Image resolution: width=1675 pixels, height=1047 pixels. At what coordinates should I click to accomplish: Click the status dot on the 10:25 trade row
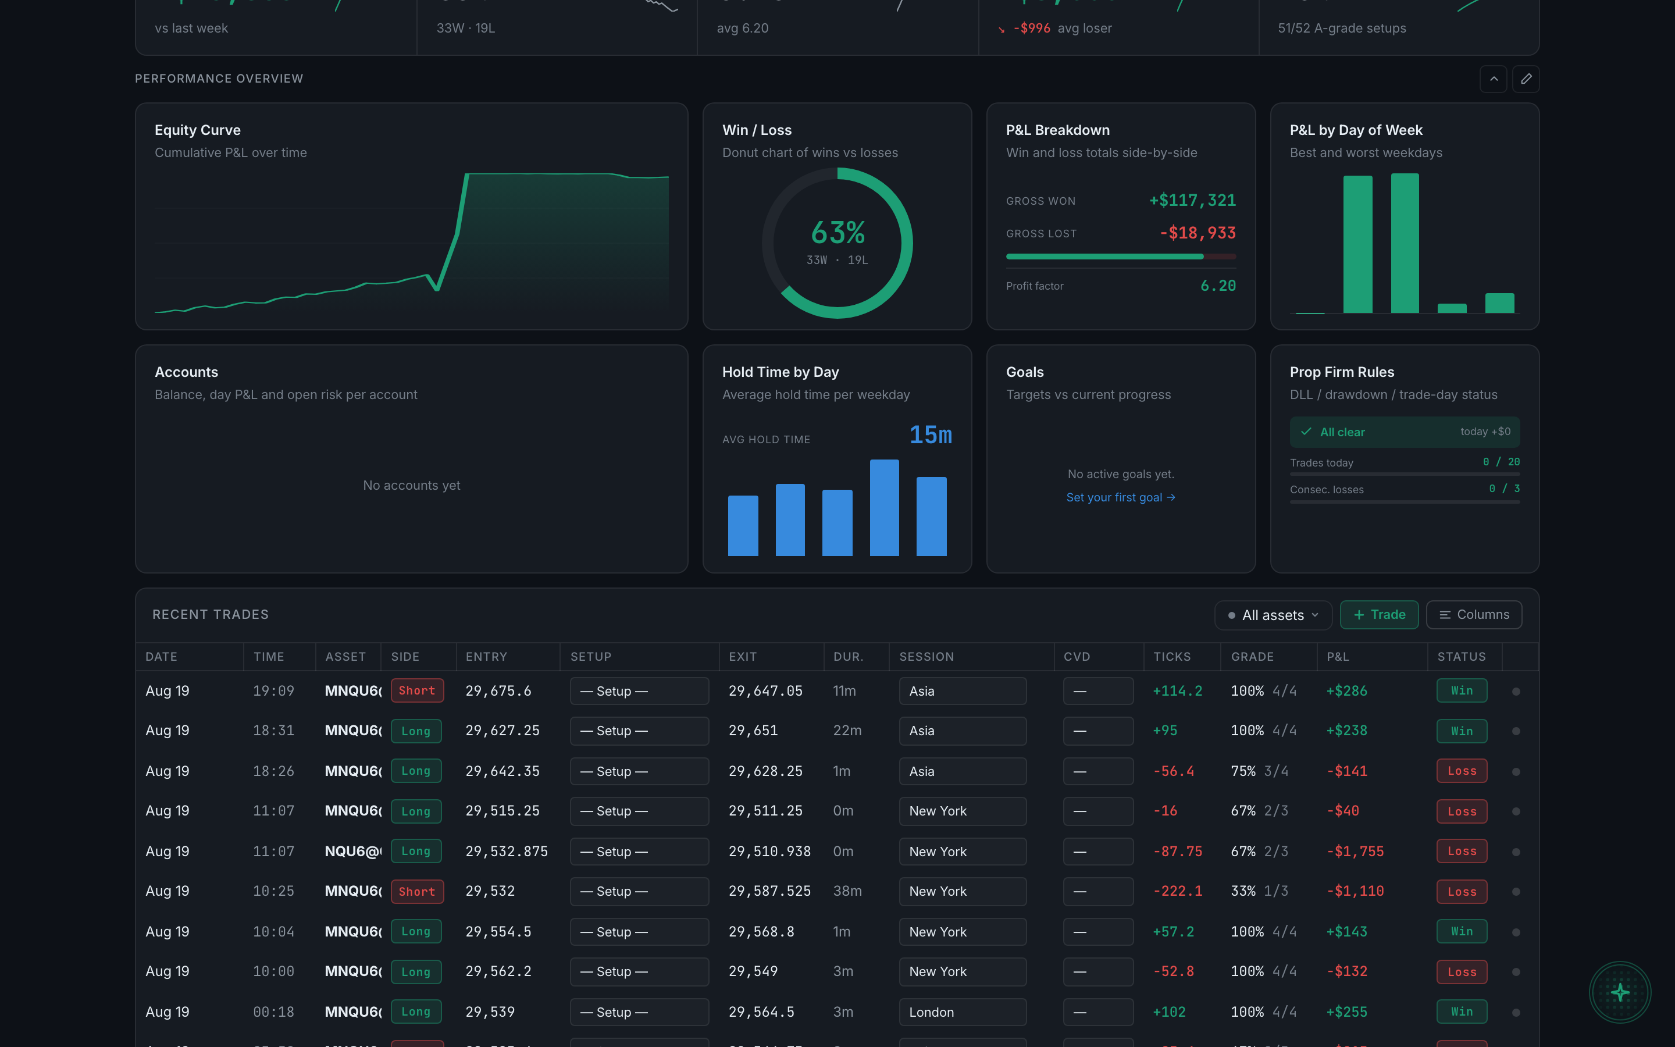click(x=1516, y=892)
